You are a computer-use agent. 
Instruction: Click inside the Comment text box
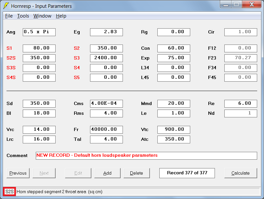pos(146,156)
